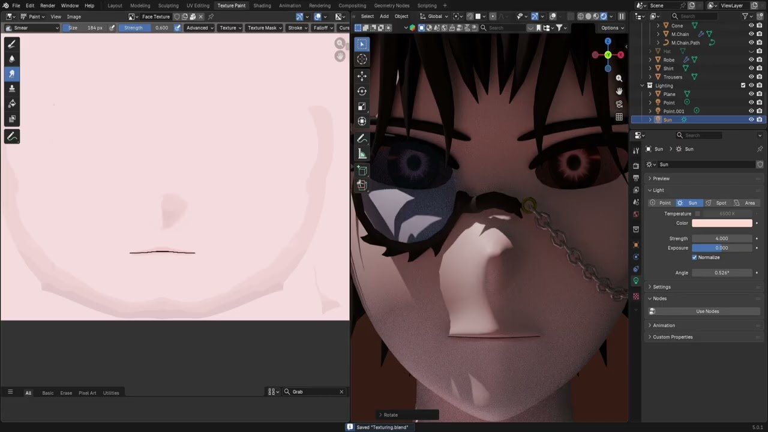The image size is (768, 432).
Task: Open the Advanced brush settings dropdown
Action: coord(200,28)
